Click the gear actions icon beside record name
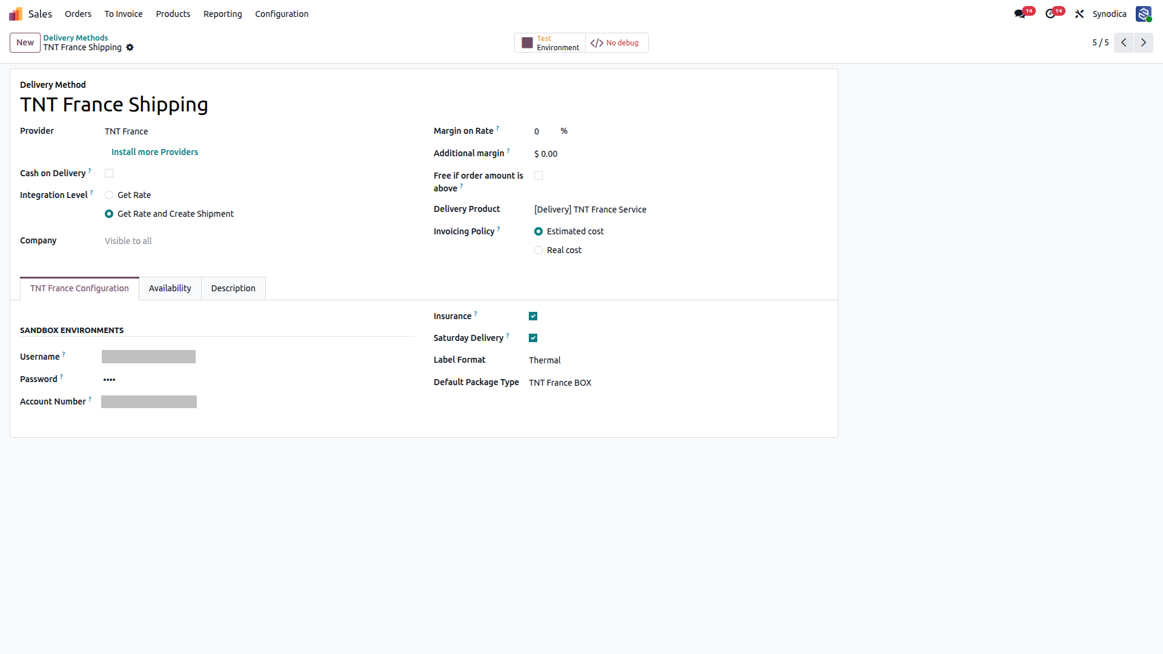The height and width of the screenshot is (654, 1163). pyautogui.click(x=130, y=47)
